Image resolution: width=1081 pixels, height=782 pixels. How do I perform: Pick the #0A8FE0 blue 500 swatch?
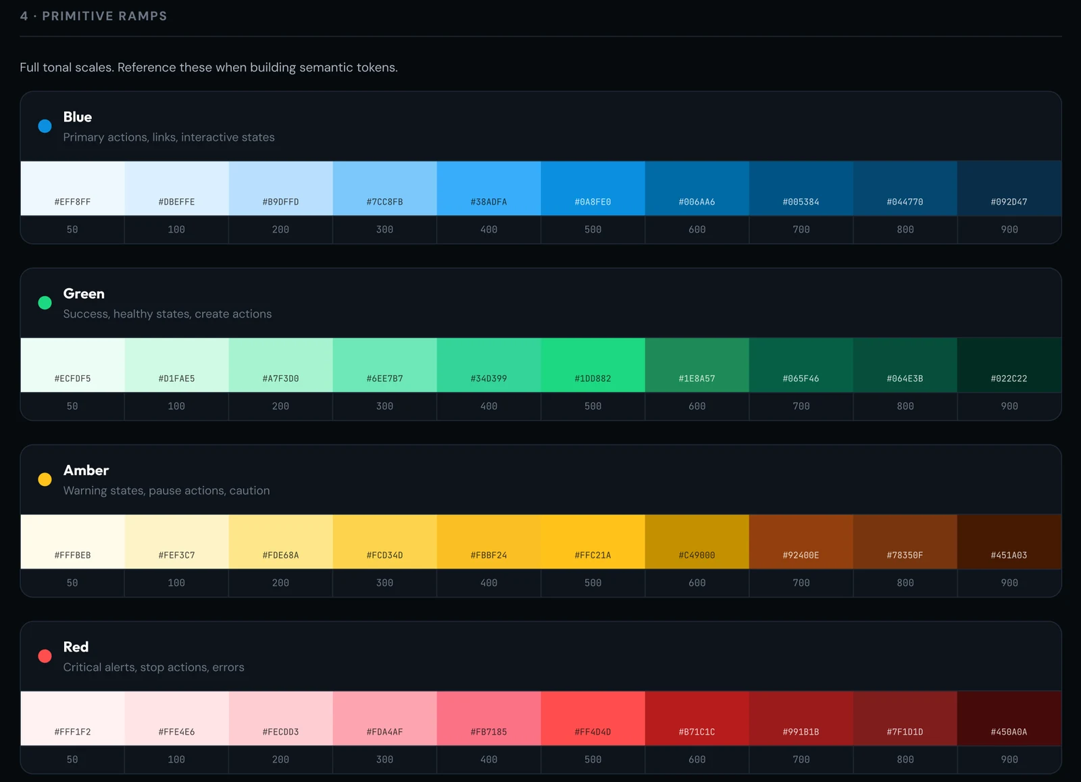coord(593,189)
